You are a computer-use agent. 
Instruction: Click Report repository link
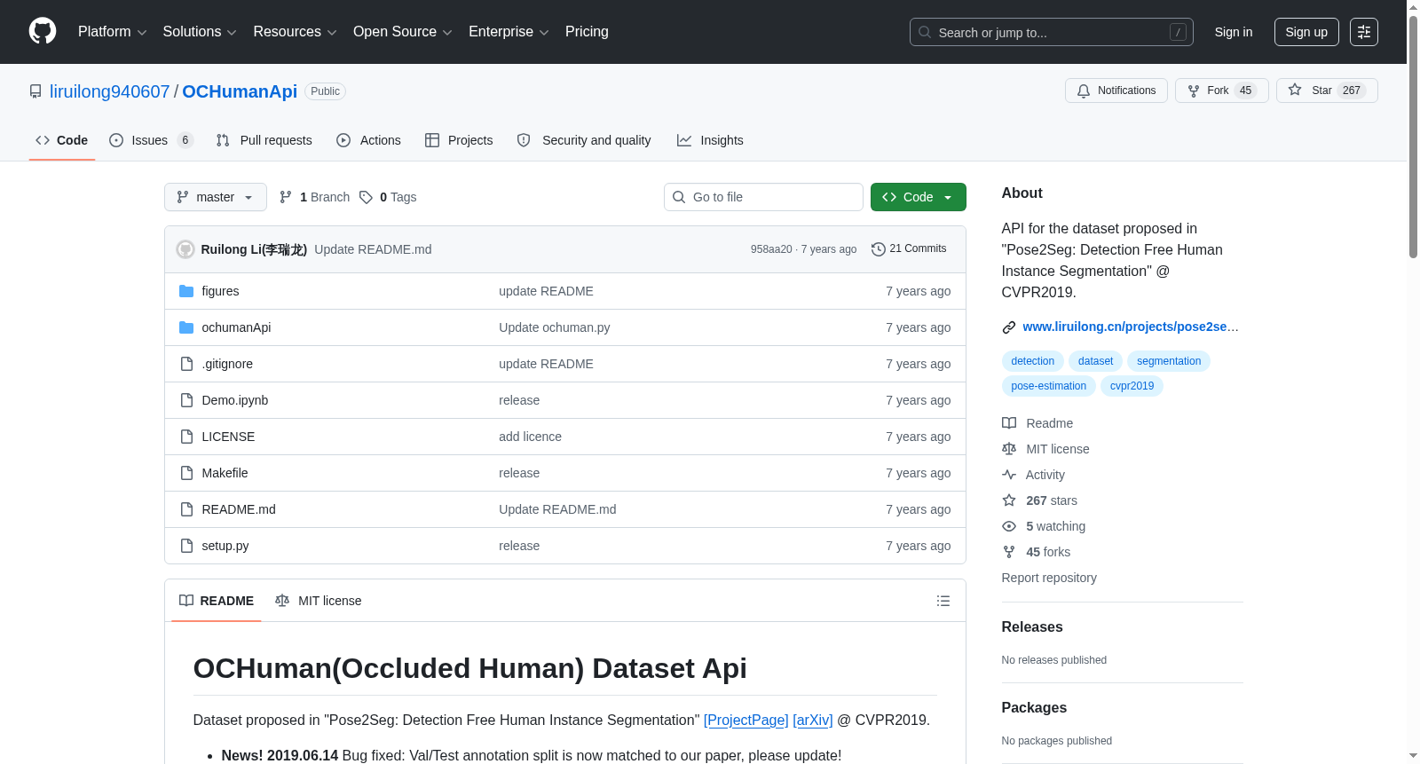point(1049,578)
